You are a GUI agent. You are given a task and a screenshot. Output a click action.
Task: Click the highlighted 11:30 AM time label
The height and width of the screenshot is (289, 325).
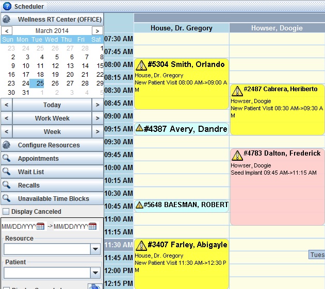(119, 245)
